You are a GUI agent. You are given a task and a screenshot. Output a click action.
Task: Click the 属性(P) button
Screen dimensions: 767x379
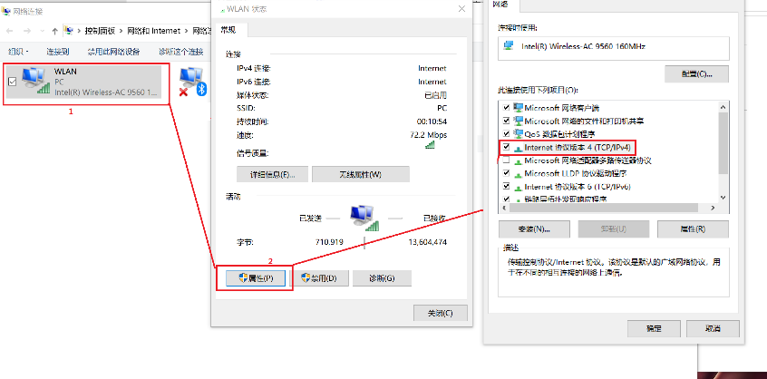257,278
